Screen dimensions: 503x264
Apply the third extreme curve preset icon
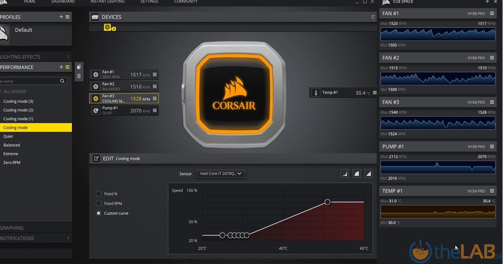tap(369, 173)
